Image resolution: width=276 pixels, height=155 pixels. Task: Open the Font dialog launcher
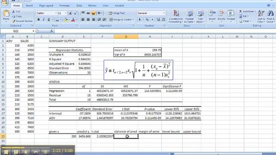77,26
